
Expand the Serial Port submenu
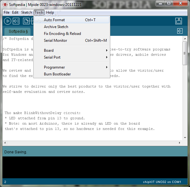coord(72,57)
